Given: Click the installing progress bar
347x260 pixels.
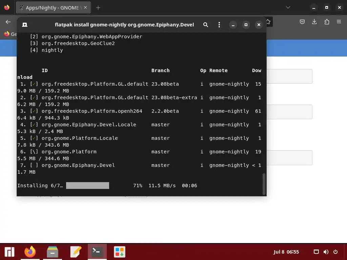Looking at the screenshot, I should [87, 186].
